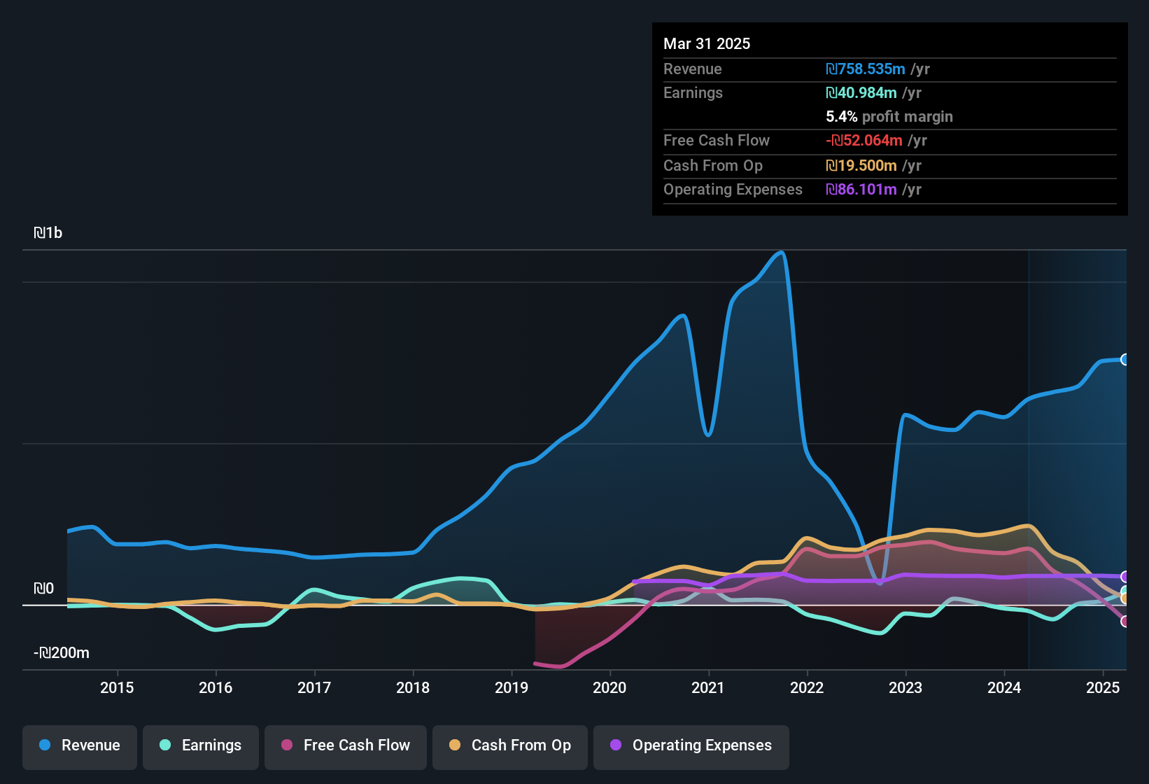Click the -₪200m axis label
Viewport: 1149px width, 784px height.
(x=61, y=652)
